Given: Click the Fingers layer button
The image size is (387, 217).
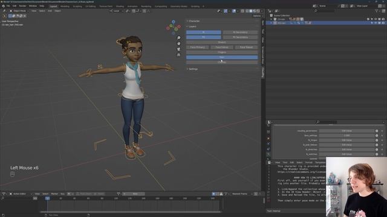Looking at the screenshot, I should point(222,52).
